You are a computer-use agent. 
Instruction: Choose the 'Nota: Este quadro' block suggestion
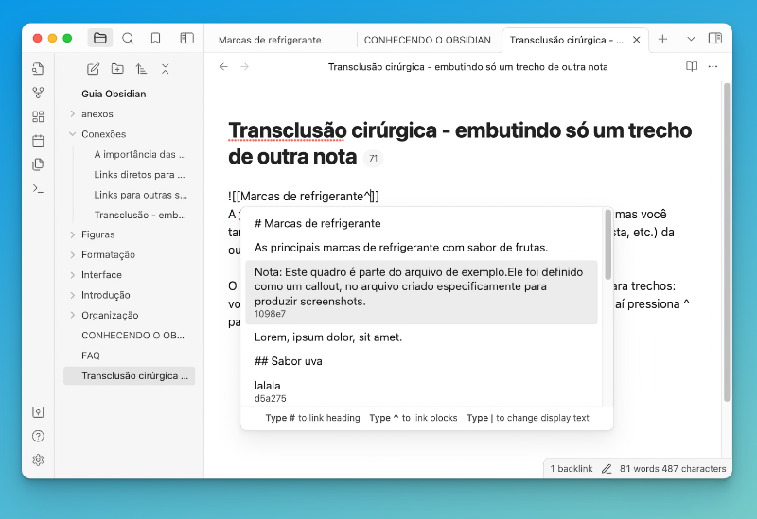pos(421,292)
